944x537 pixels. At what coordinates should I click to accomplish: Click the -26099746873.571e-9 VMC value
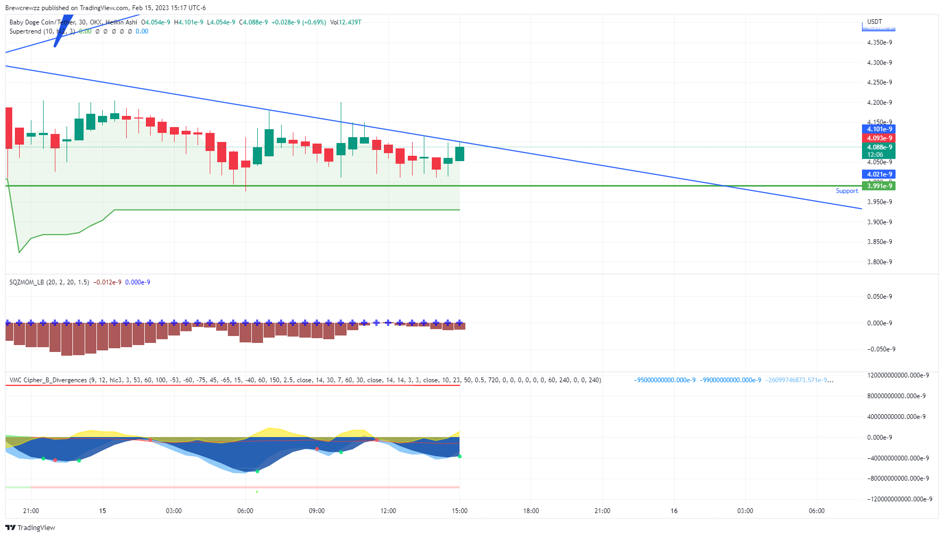point(799,380)
